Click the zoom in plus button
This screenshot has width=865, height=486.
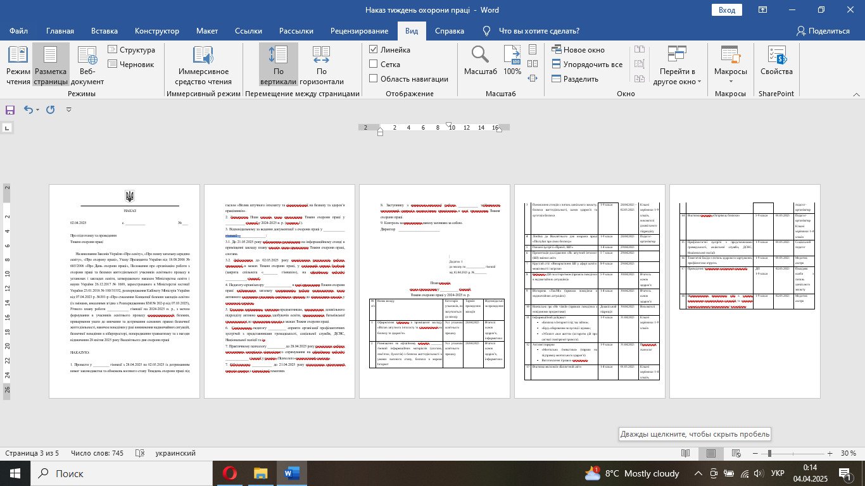click(830, 454)
